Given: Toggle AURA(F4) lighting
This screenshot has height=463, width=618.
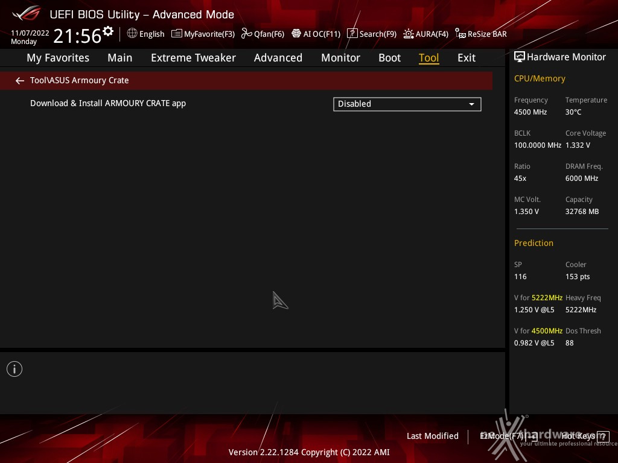Looking at the screenshot, I should tap(432, 34).
